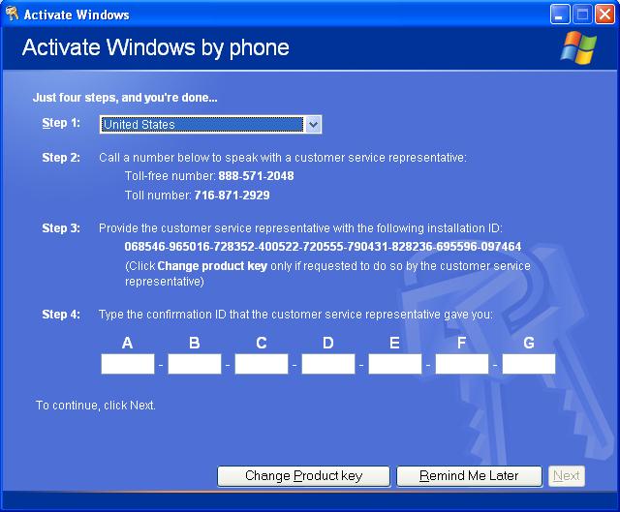
Task: Click into confirmation ID box D
Action: [328, 364]
